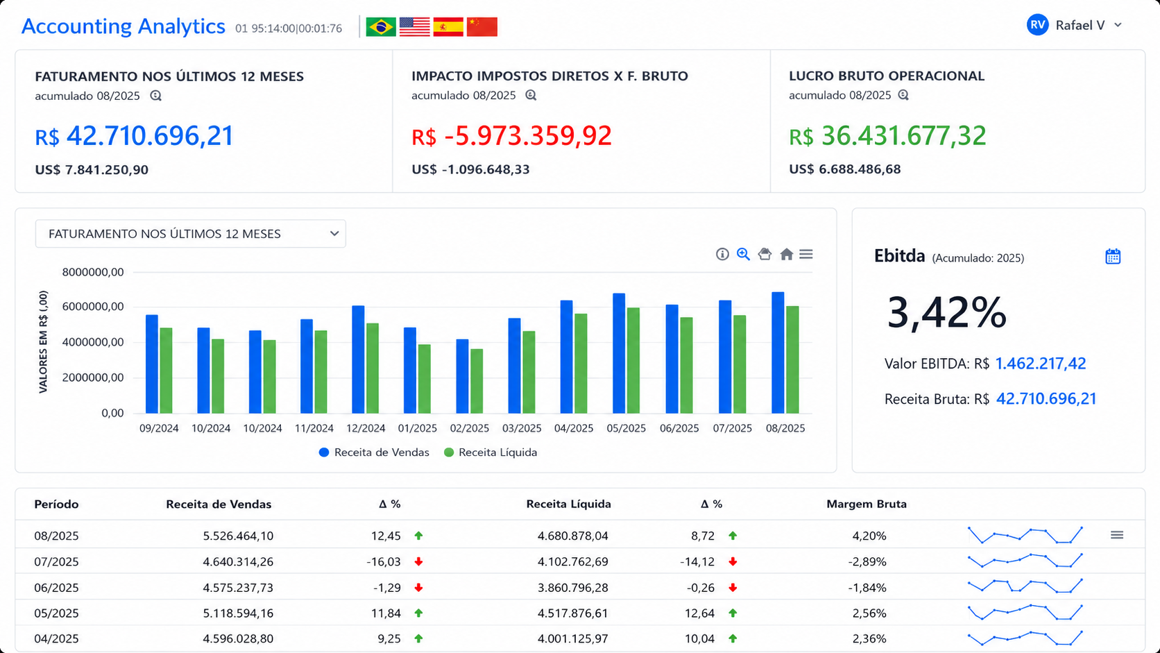Screen dimensions: 1160x653
Task: Select the China flag language
Action: coord(481,26)
